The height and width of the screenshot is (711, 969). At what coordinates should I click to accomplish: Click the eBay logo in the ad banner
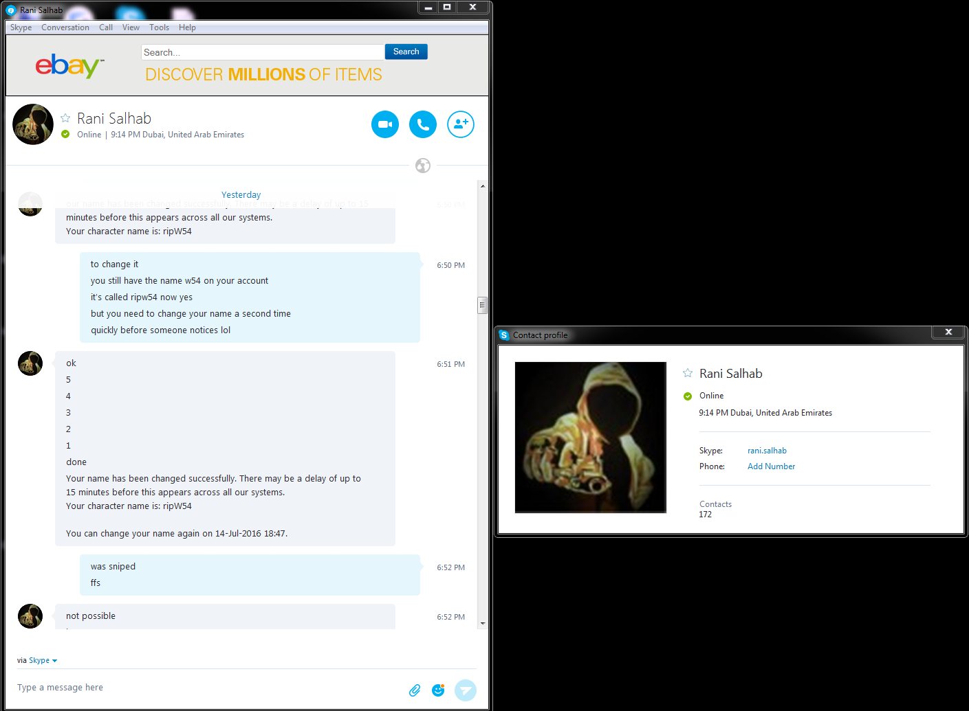[x=69, y=66]
